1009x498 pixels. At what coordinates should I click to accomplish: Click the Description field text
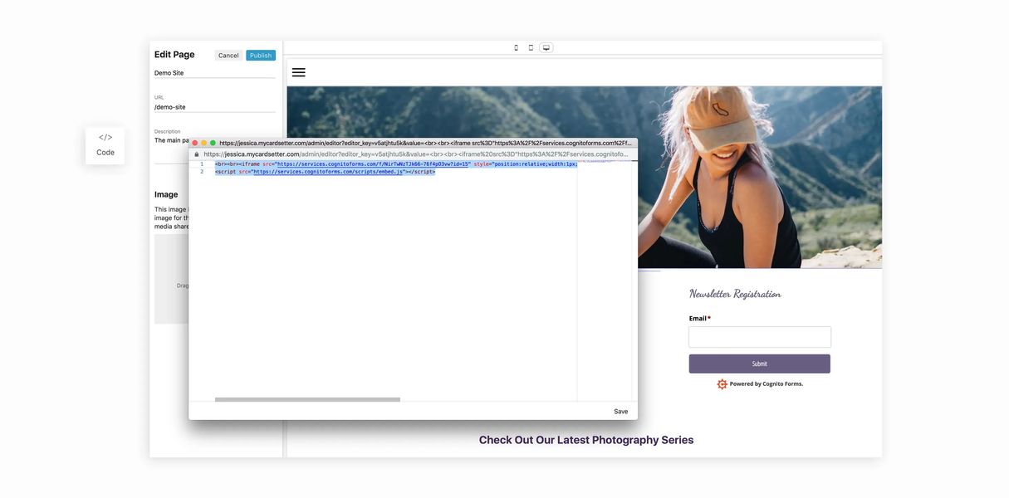172,140
